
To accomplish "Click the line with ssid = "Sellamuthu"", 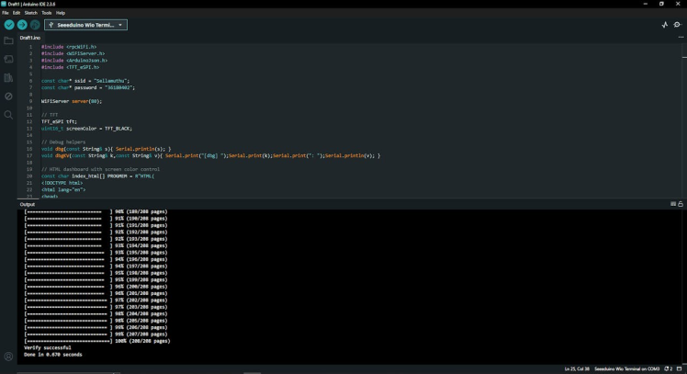I will point(85,81).
